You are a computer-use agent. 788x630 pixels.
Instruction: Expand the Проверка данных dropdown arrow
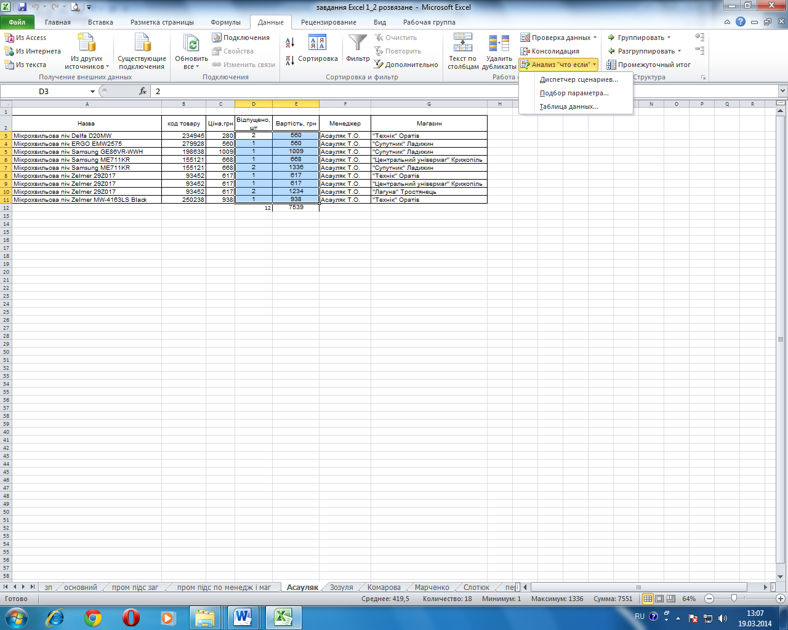point(595,38)
